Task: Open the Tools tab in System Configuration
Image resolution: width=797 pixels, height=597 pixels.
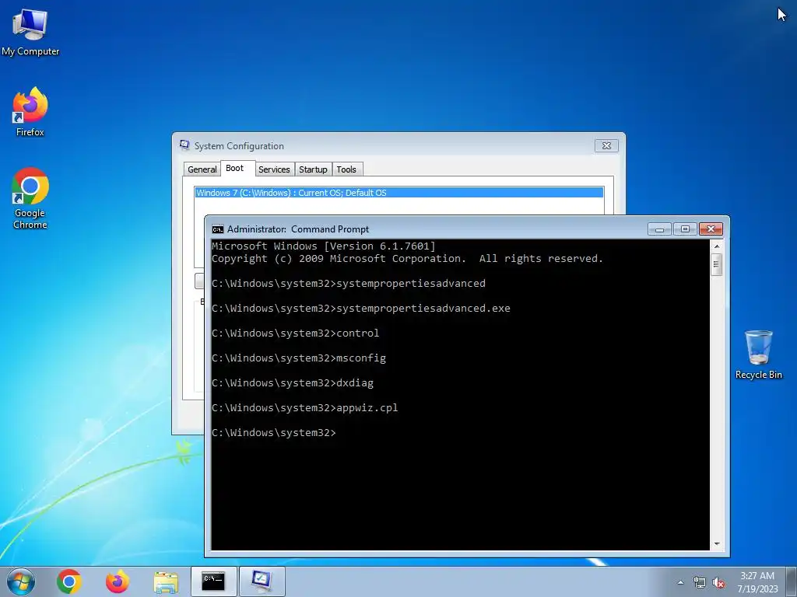Action: 346,169
